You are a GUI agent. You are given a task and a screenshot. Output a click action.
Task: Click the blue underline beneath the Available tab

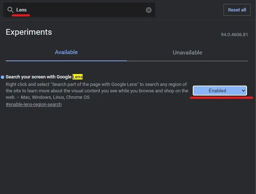pyautogui.click(x=66, y=60)
